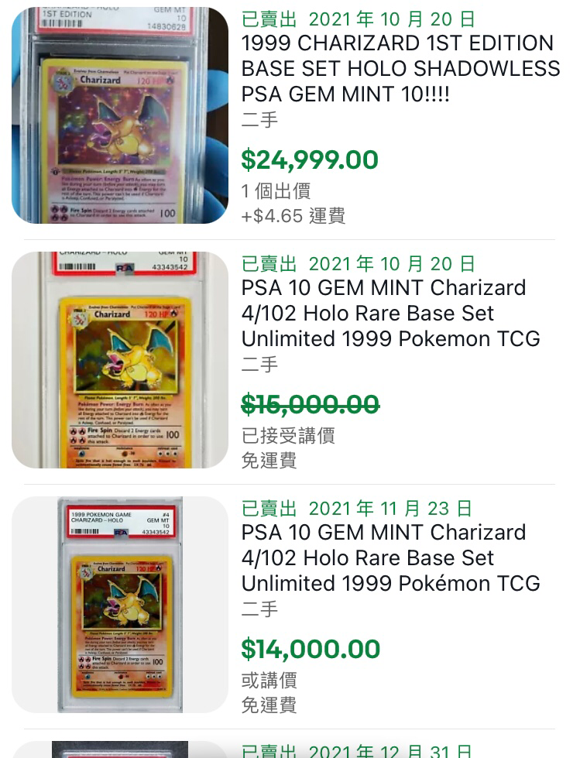Click '或講價' best offer label
The width and height of the screenshot is (580, 758).
pyautogui.click(x=269, y=681)
